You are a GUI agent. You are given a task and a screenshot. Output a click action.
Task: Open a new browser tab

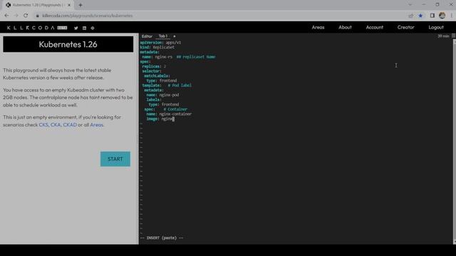(81, 5)
